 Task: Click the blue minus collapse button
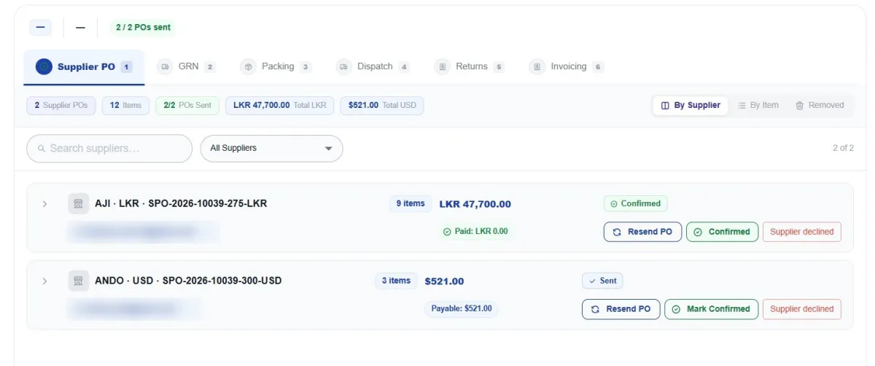40,27
